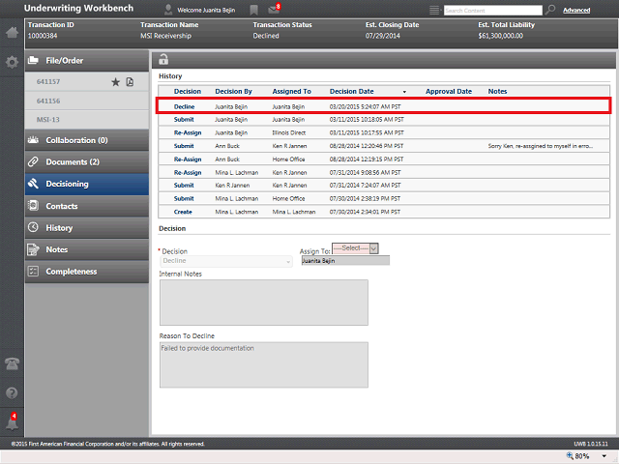Click the Est. Closing Date 07/29/2014
The height and width of the screenshot is (464, 619).
[x=383, y=36]
